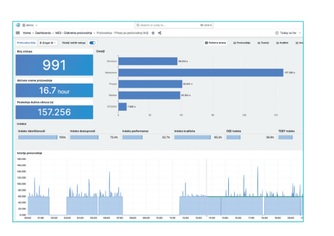Click the dashed vertical marker in history chart
The height and width of the screenshot is (236, 334).
pyautogui.click(x=206, y=187)
